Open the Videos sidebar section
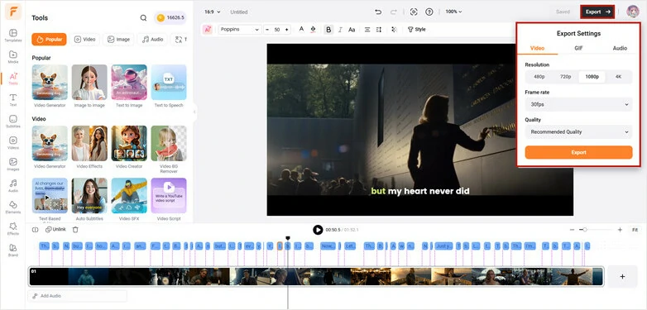The height and width of the screenshot is (310, 647). (12, 143)
